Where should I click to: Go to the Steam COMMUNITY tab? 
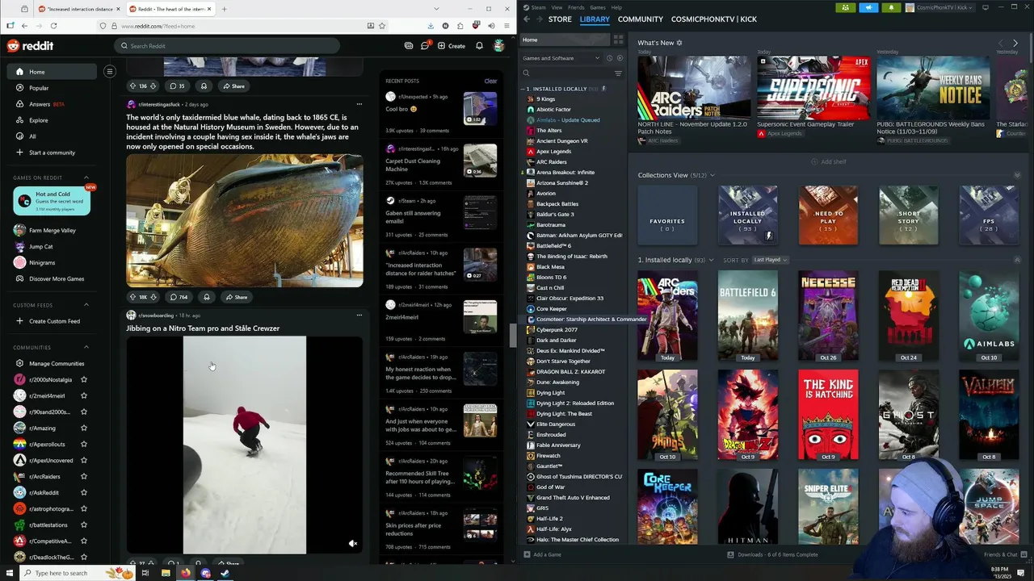click(x=641, y=19)
